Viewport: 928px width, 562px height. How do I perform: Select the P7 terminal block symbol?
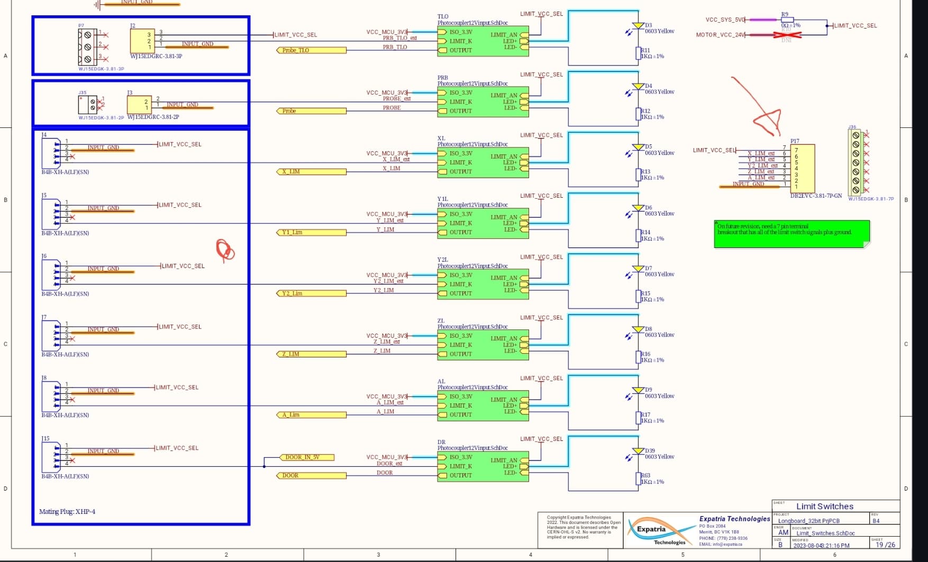click(x=88, y=47)
